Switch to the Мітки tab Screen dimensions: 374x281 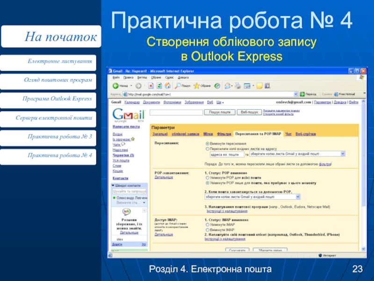click(x=208, y=134)
